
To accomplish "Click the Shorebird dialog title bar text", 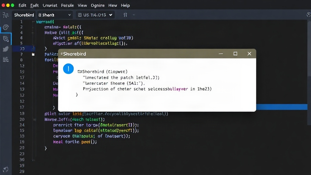I will (x=73, y=54).
